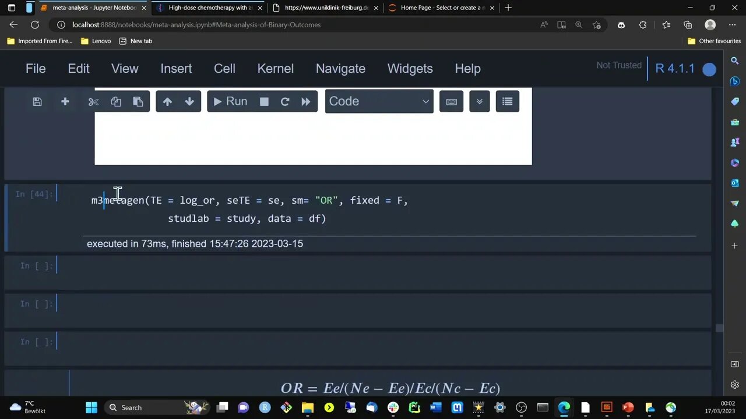The width and height of the screenshot is (746, 419).
Task: Insert a new cell below with plus icon
Action: point(65,101)
